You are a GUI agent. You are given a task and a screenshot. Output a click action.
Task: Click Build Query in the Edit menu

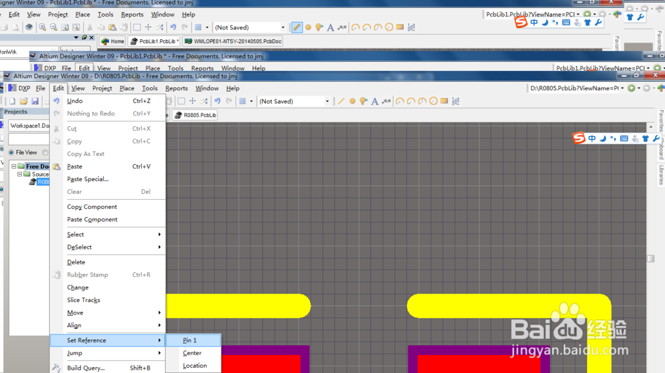click(x=108, y=368)
